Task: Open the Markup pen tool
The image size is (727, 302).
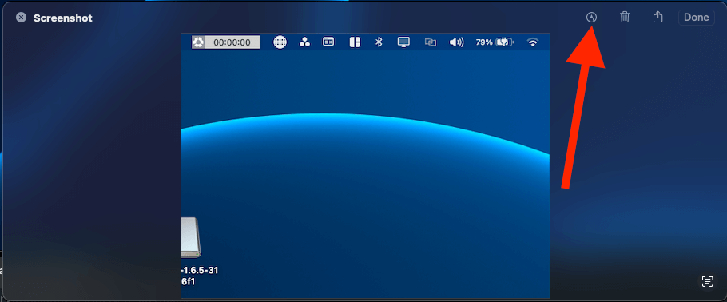Action: click(591, 18)
